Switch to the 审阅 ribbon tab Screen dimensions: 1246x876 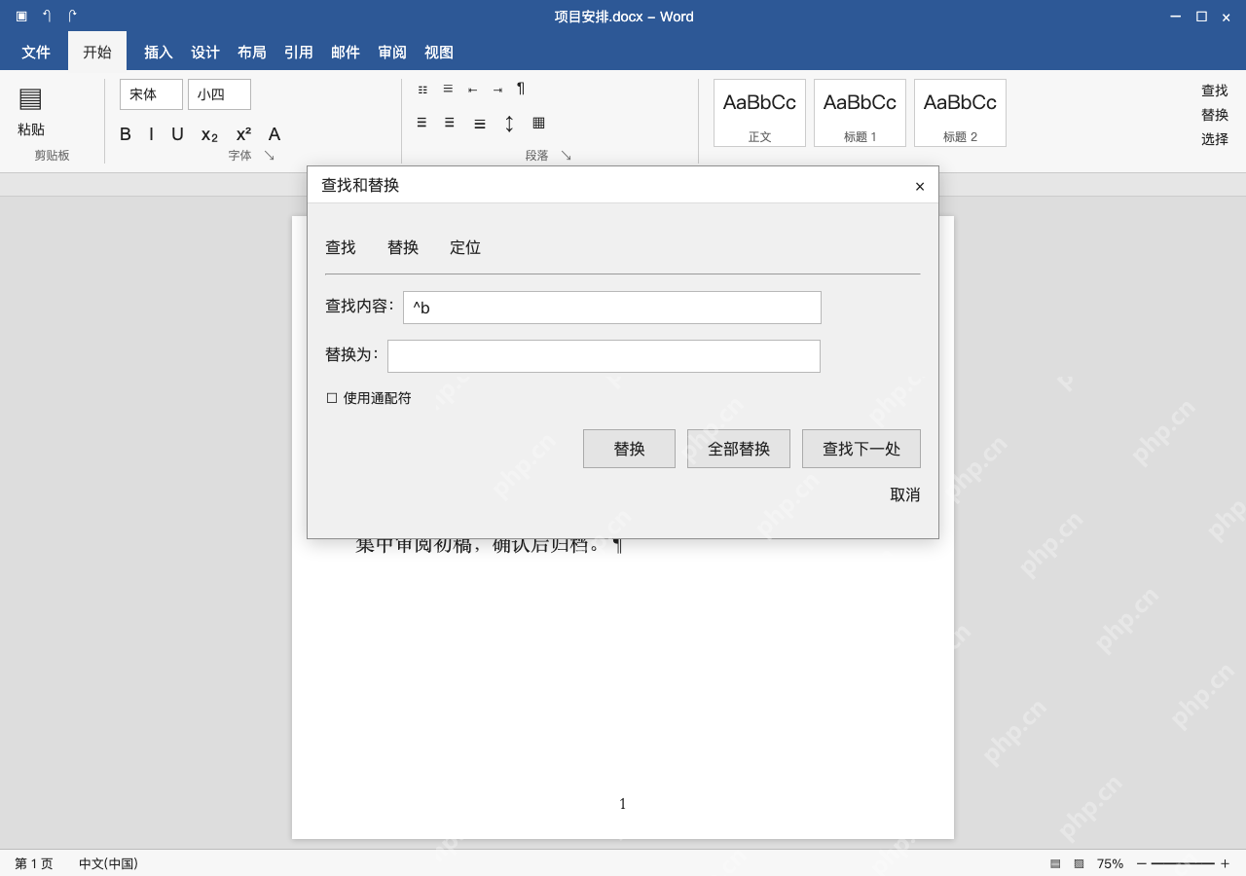392,53
